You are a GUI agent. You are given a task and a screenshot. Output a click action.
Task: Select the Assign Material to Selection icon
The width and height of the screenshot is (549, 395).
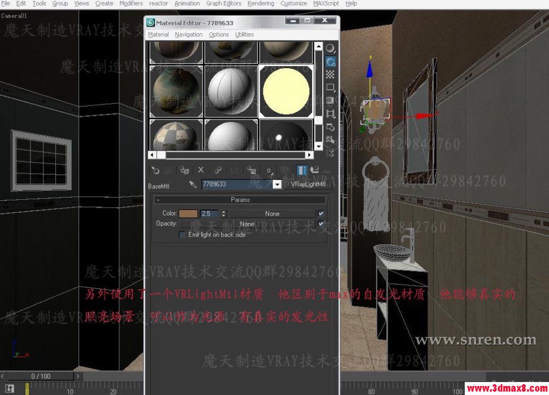click(x=184, y=170)
